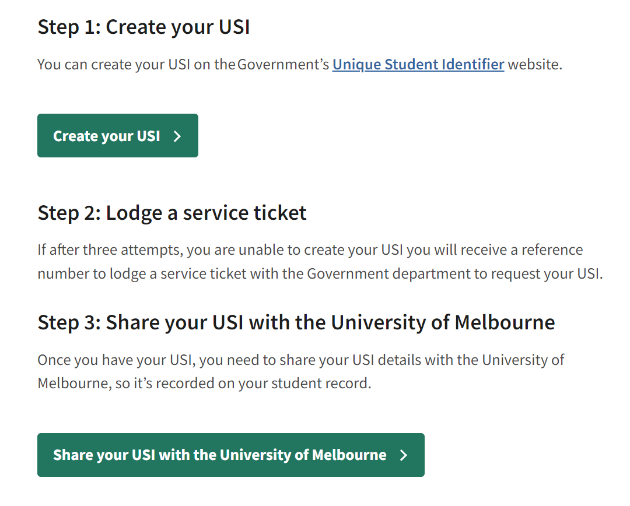Image resolution: width=630 pixels, height=506 pixels.
Task: Open the Unique Student Identifier link
Action: 418,65
